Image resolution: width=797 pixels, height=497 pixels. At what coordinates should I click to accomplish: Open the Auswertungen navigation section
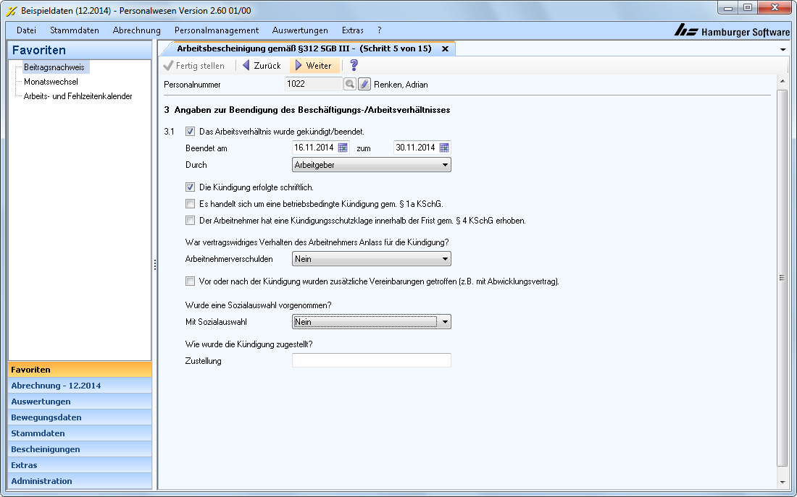[80, 402]
